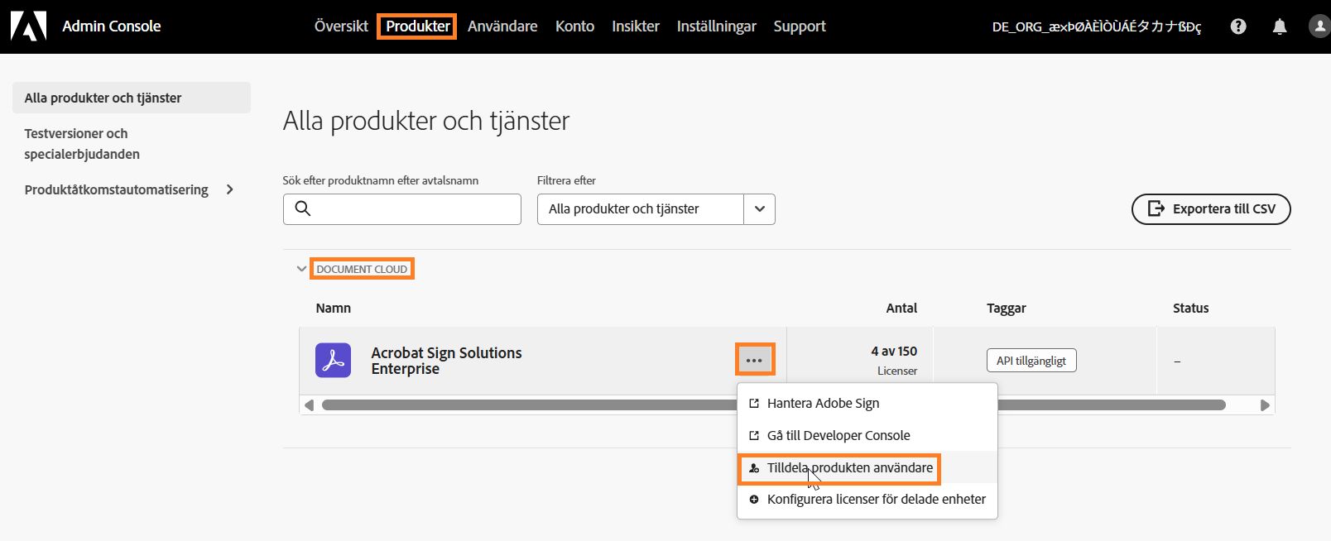Click Exportera till CSV button
The width and height of the screenshot is (1331, 541).
(1211, 209)
